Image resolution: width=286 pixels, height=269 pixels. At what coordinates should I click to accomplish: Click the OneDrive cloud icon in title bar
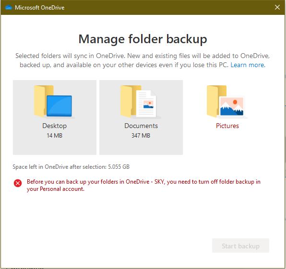pyautogui.click(x=9, y=8)
